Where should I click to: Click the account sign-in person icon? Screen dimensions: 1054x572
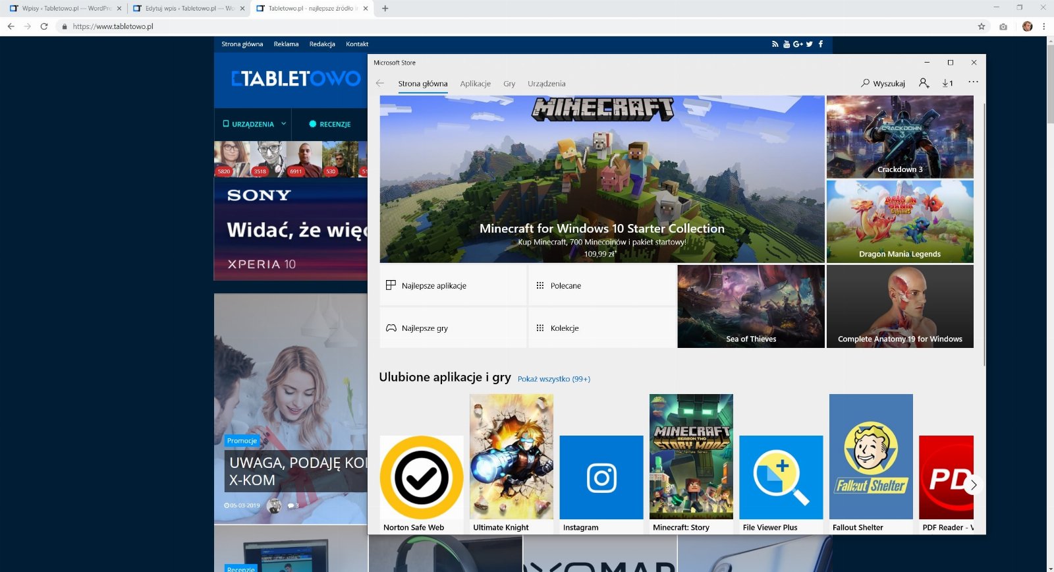pyautogui.click(x=924, y=83)
